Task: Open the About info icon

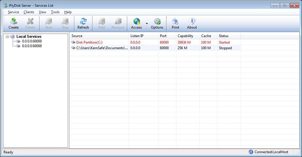Action: 192,23
